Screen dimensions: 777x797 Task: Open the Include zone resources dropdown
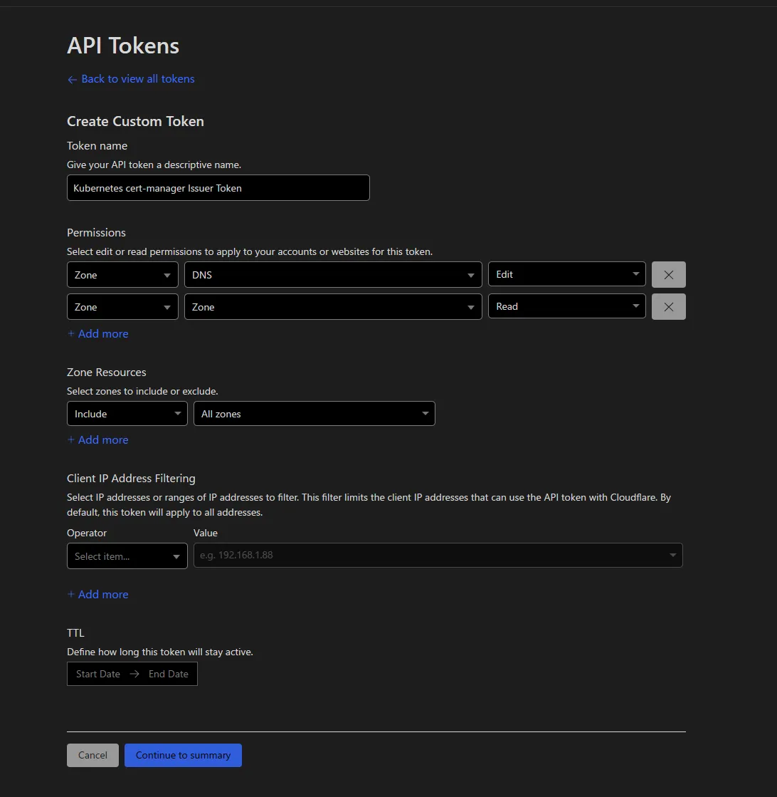(127, 414)
